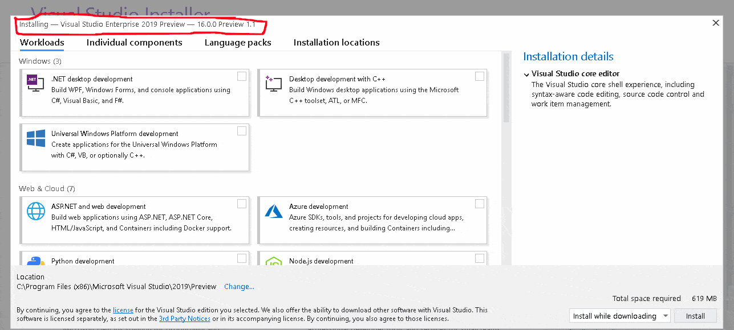
Task: Click the Python development icon
Action: point(35,262)
